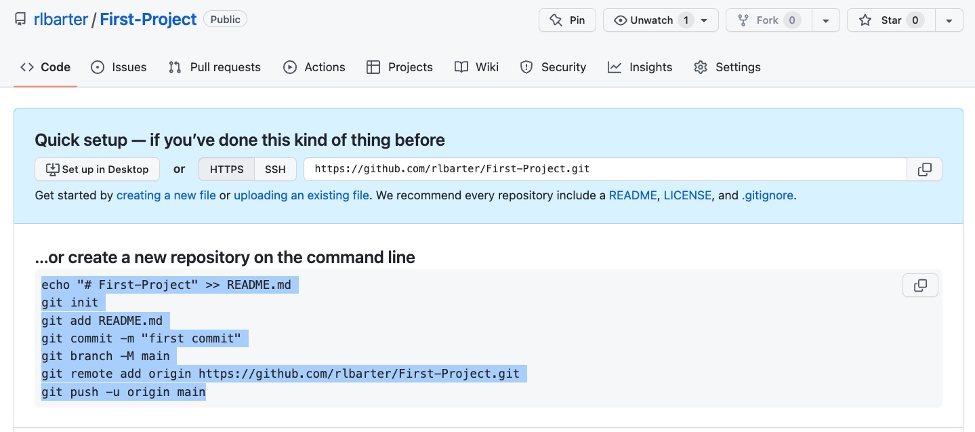Screen dimensions: 975x432
Task: Copy the repository URL using the copy icon
Action: (924, 169)
